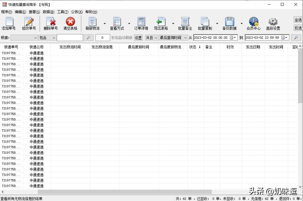Click the 添加单号 add tracking number icon
The height and width of the screenshot is (201, 303).
[x=9, y=22]
